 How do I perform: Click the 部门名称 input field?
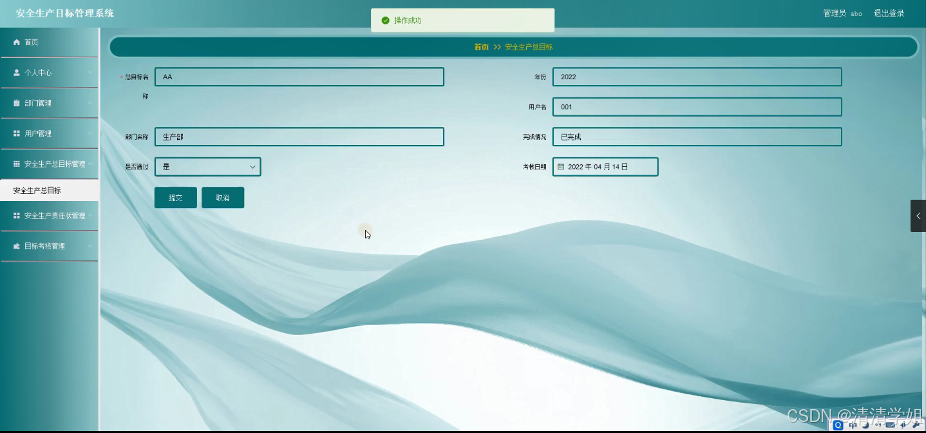(x=299, y=137)
